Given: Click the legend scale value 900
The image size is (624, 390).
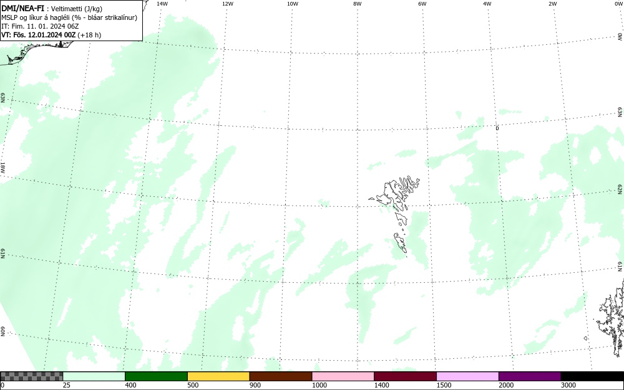Looking at the screenshot, I should point(255,385).
